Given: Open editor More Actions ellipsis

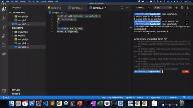Looking at the screenshot, I should (128, 8).
